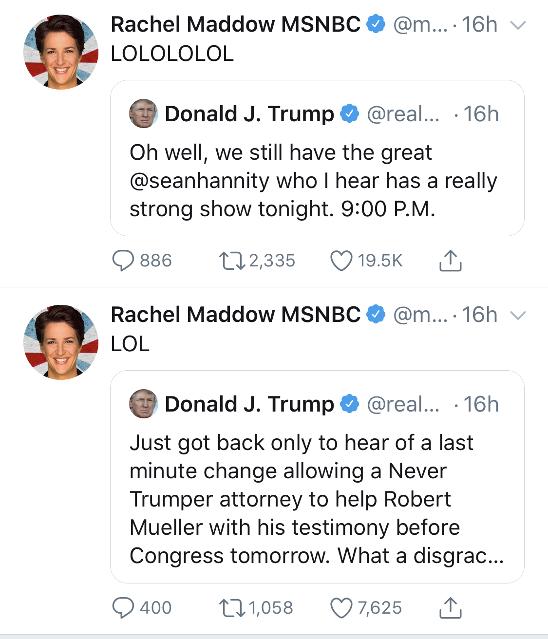Open Trump's small avatar in first quoted tweet
Screen dimensions: 548x639
coord(143,113)
